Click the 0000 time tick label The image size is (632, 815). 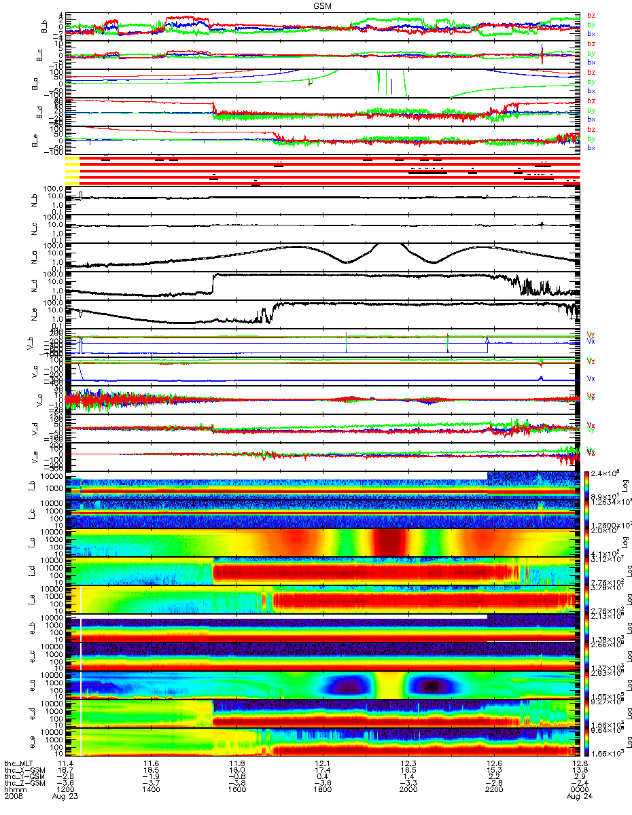tap(579, 791)
